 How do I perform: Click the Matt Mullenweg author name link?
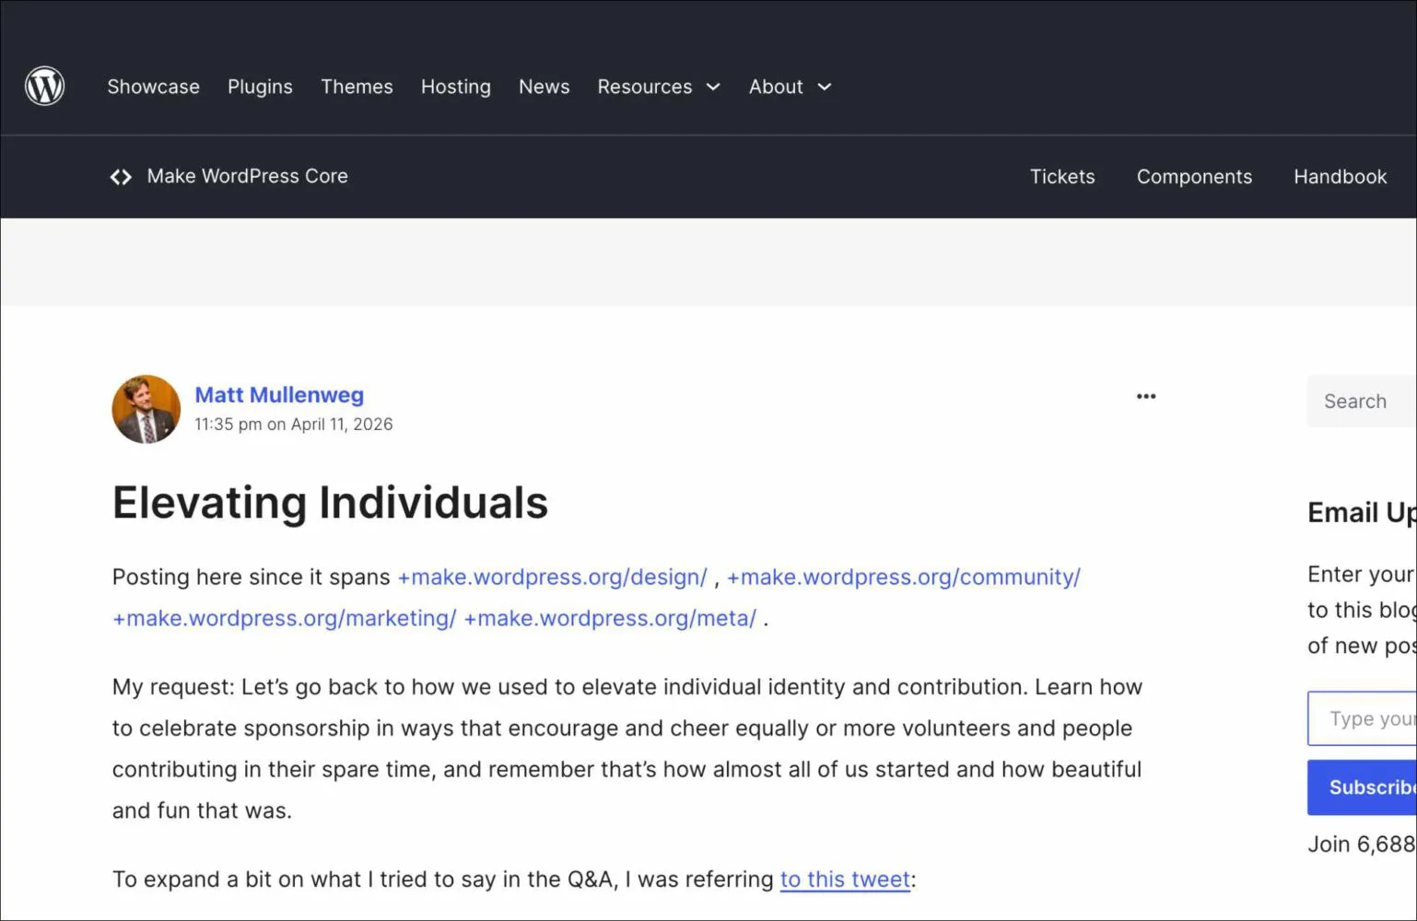pos(279,395)
